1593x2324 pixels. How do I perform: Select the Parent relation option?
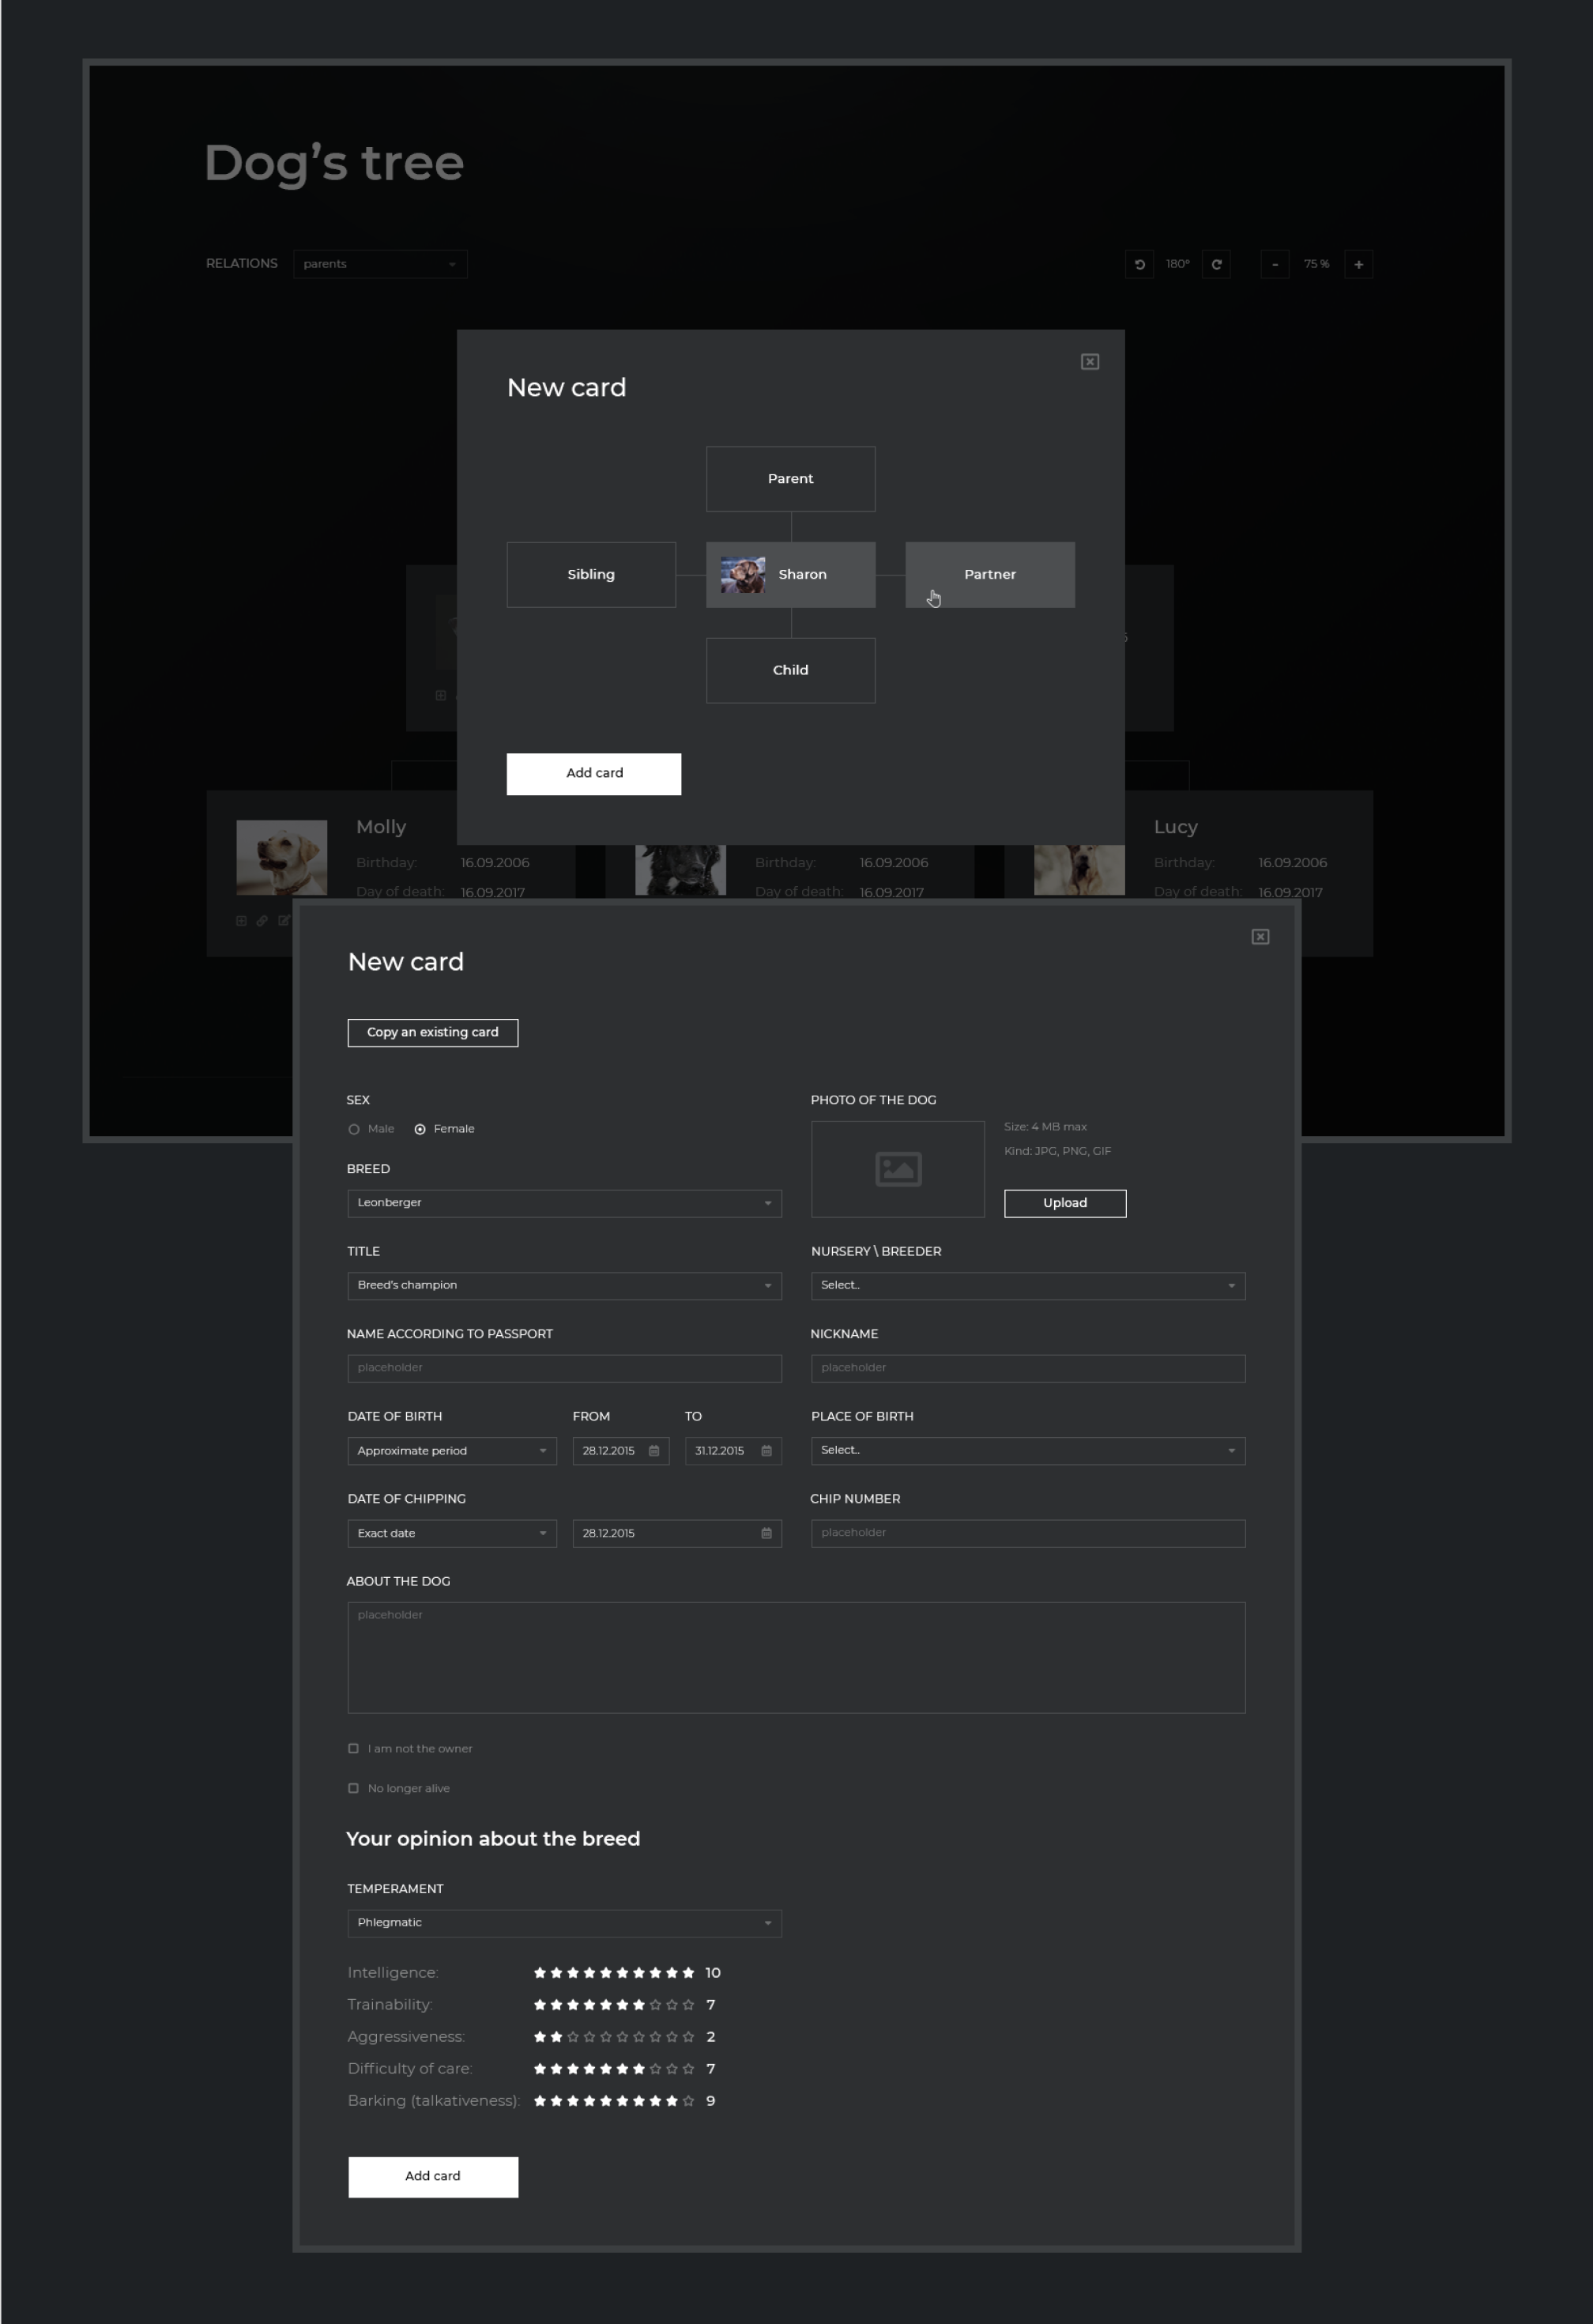tap(789, 477)
